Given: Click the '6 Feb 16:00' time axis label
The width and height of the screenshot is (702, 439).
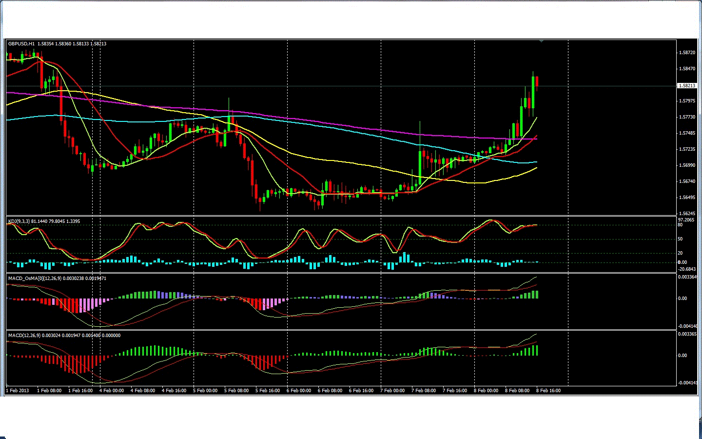Looking at the screenshot, I should 361,391.
